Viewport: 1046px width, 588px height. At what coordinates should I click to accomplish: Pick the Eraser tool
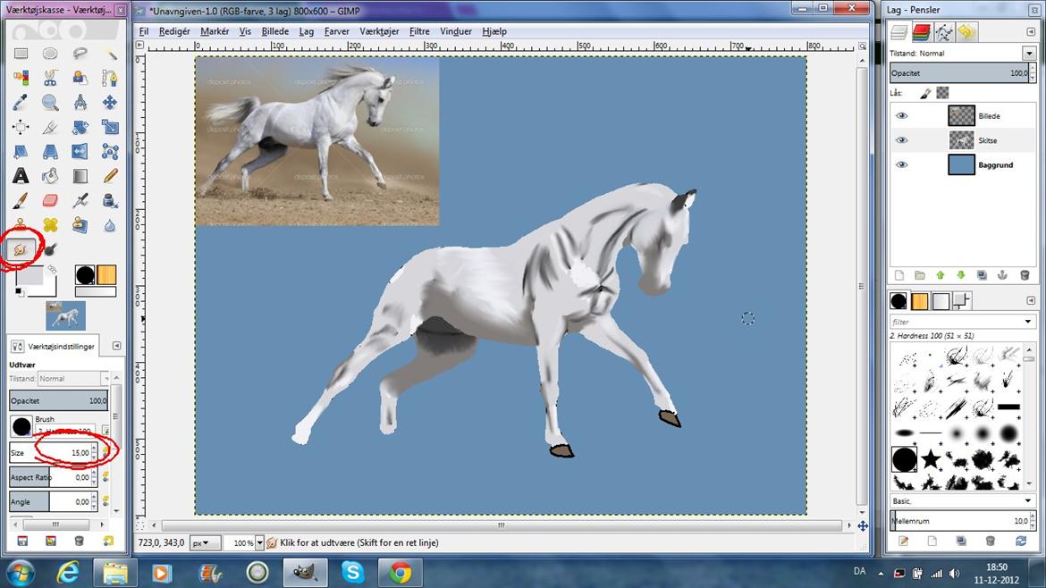click(50, 200)
